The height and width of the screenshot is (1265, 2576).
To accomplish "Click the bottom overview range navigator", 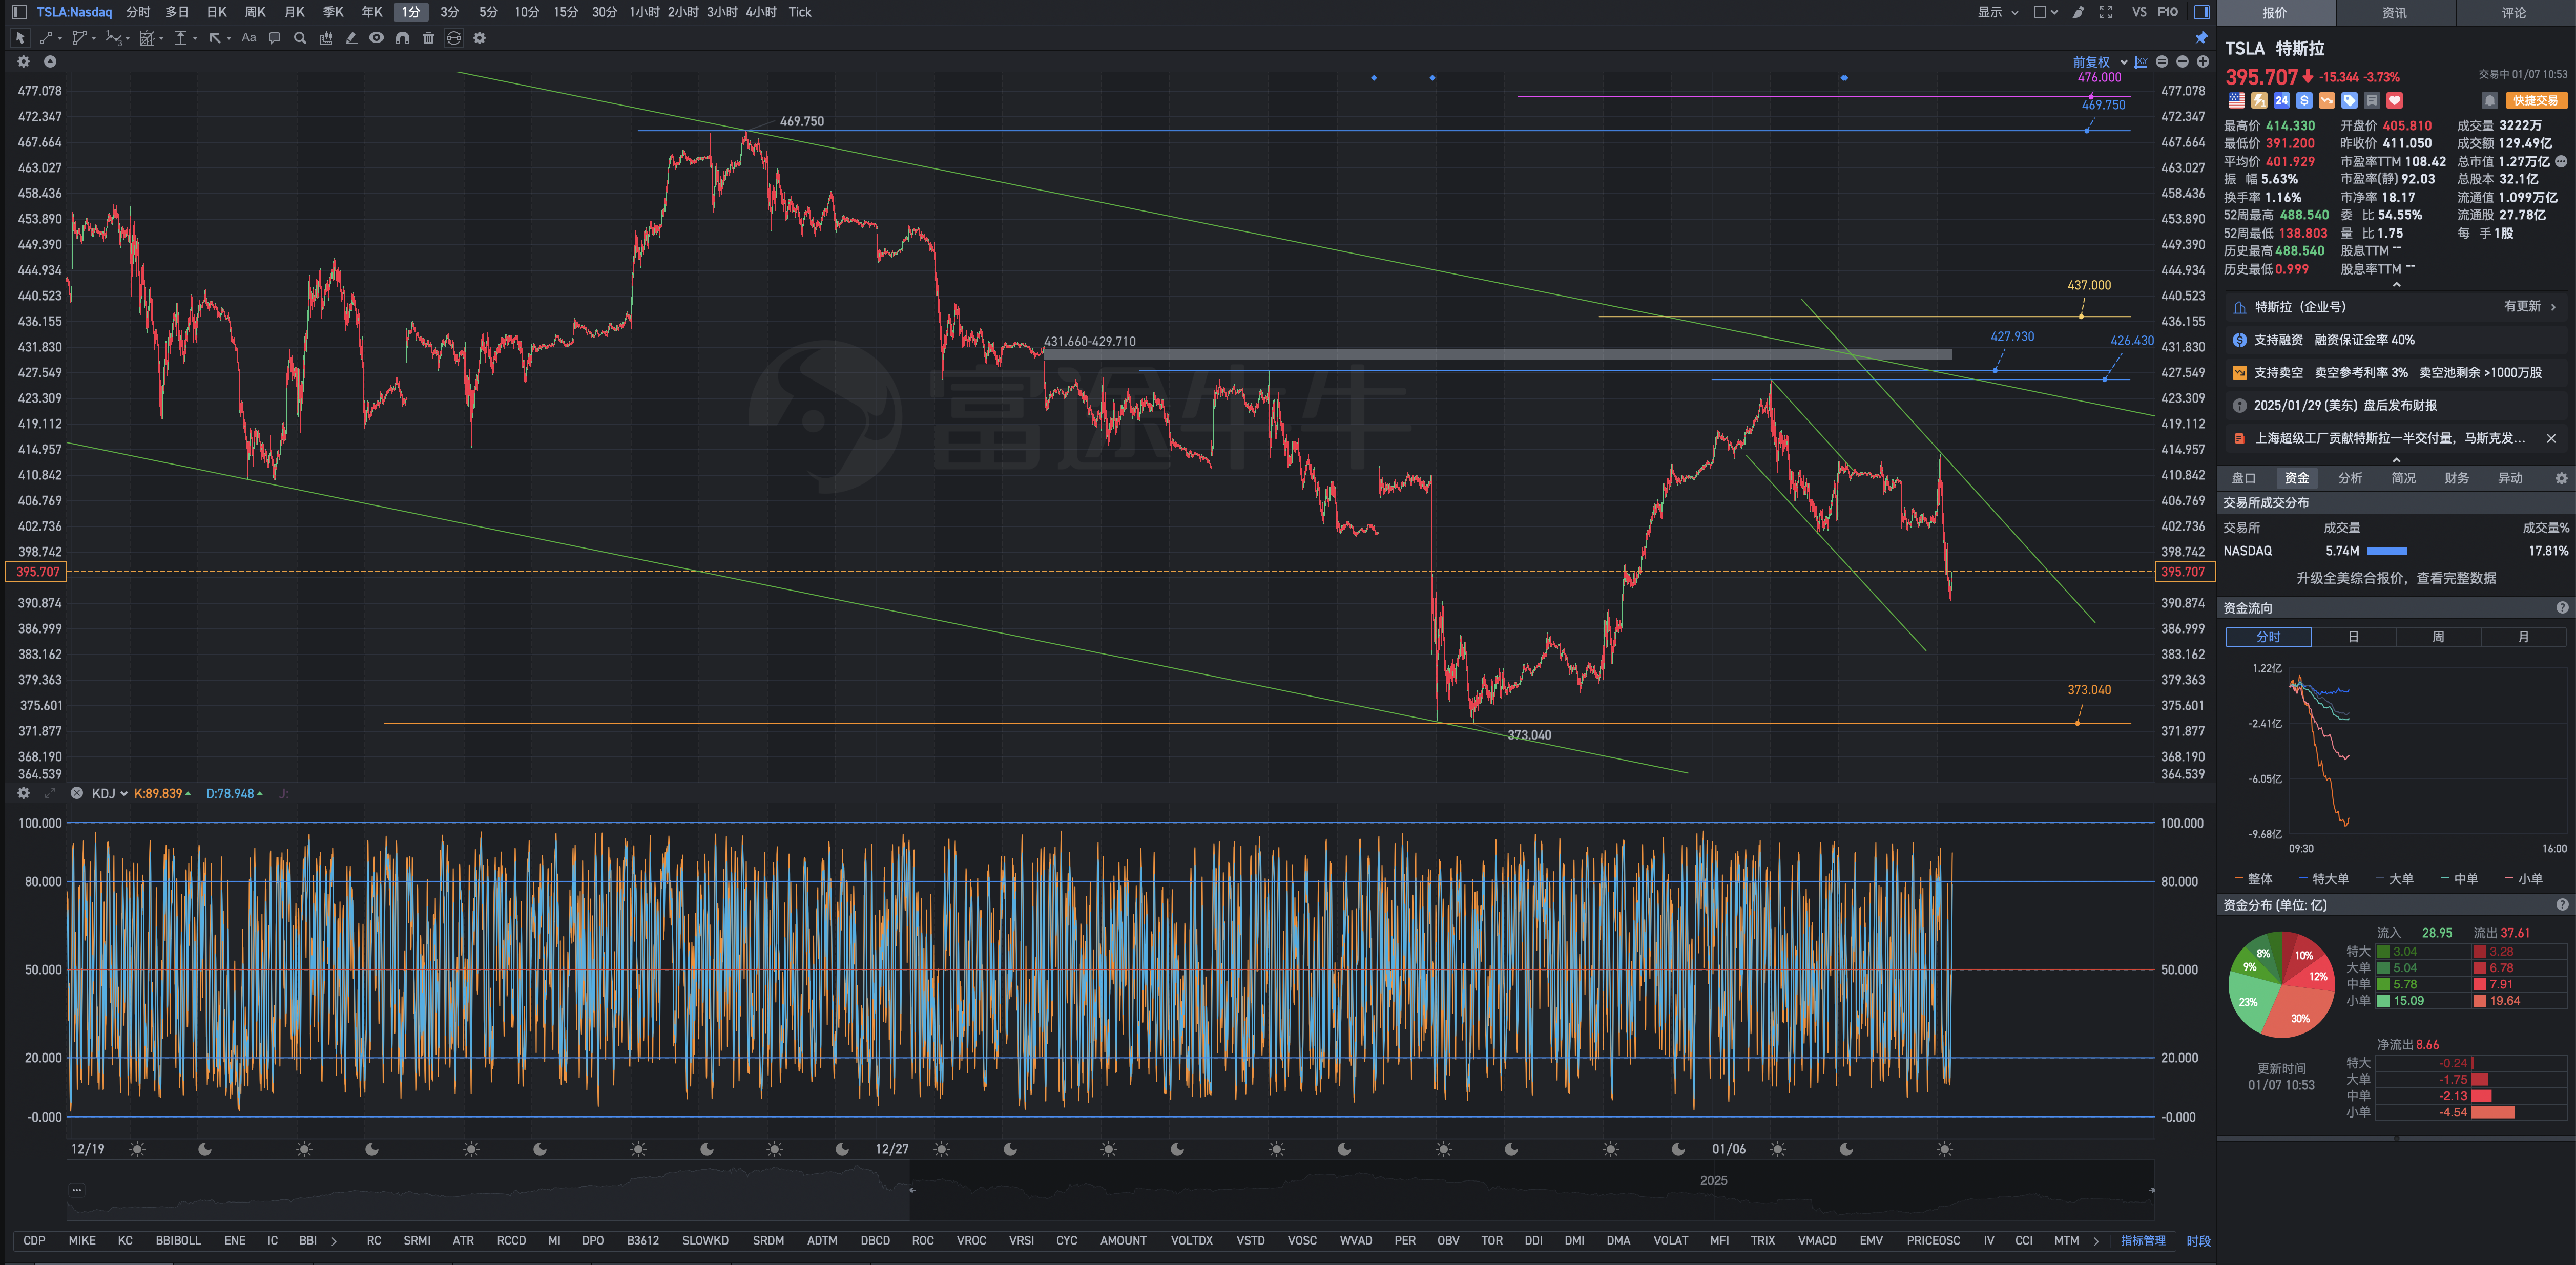I will [x=1110, y=1190].
